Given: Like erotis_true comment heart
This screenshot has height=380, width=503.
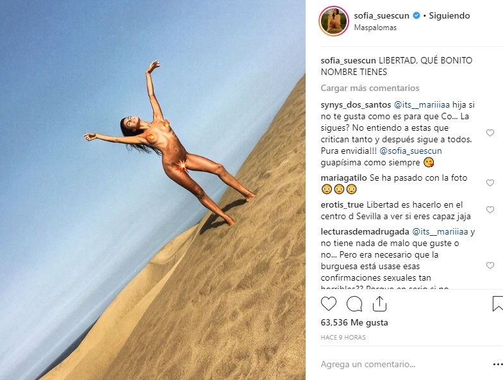Looking at the screenshot, I should click(490, 210).
